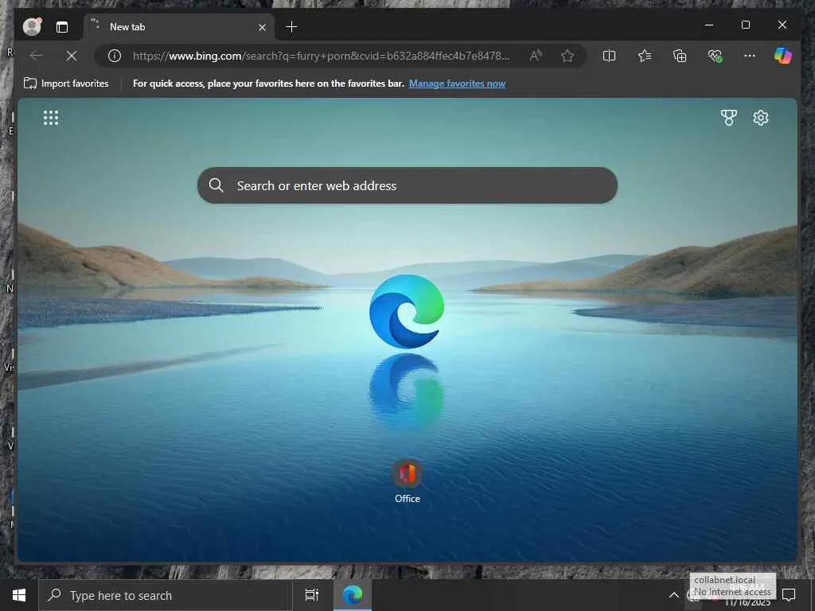The image size is (815, 611).
Task: Click the taskbar Type here to search box
Action: click(166, 595)
